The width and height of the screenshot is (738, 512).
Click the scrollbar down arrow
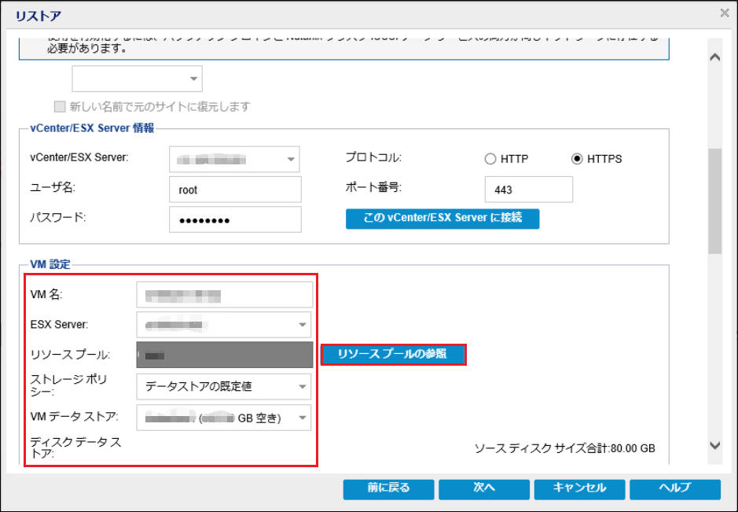(714, 445)
